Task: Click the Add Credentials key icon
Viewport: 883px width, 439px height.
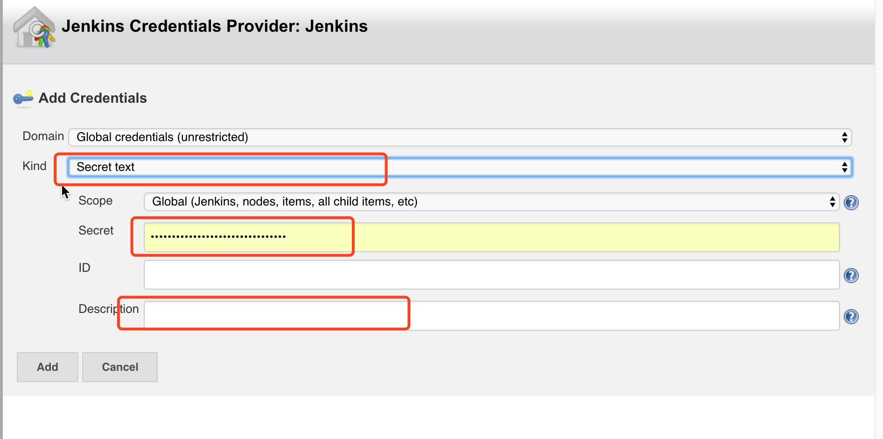Action: click(x=23, y=98)
